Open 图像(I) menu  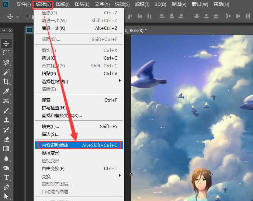point(63,4)
